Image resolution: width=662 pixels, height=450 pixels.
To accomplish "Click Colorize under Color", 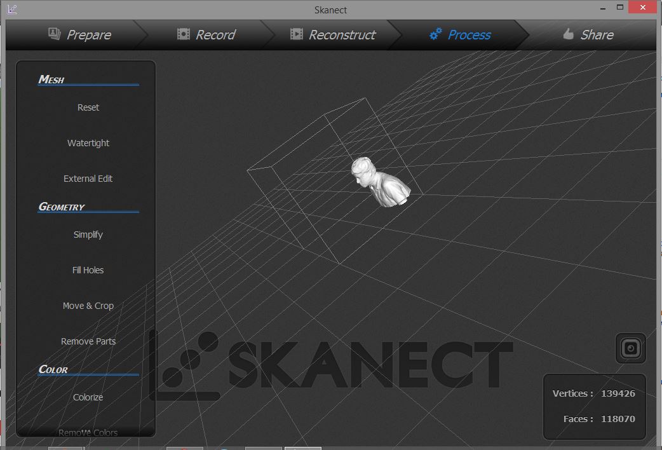I will pos(88,397).
